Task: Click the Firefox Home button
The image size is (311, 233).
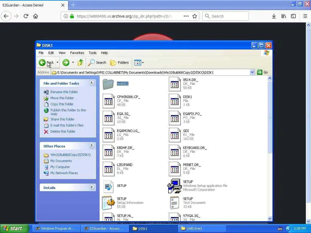Action: coord(36,16)
